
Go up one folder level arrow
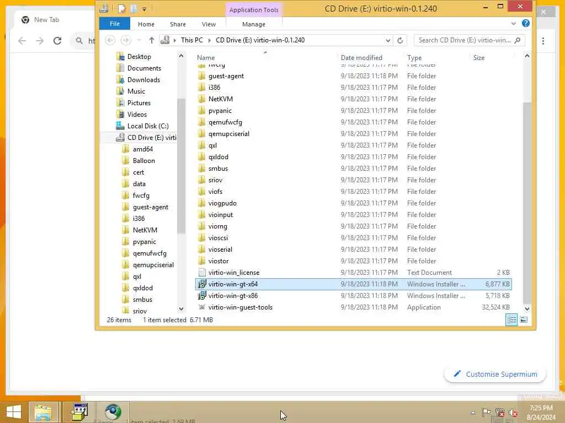(x=152, y=40)
